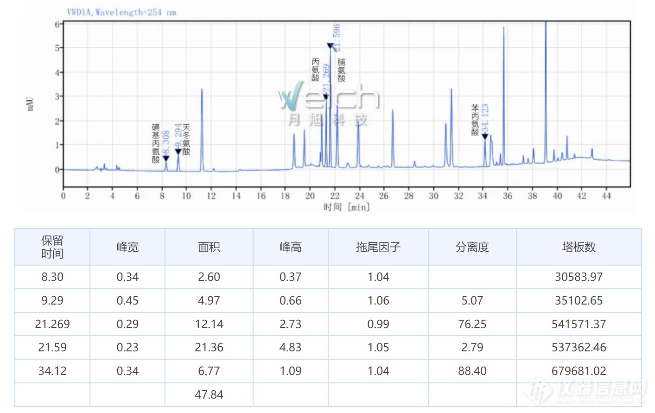
Task: Select retention time cell 21.269
Action: (52, 324)
